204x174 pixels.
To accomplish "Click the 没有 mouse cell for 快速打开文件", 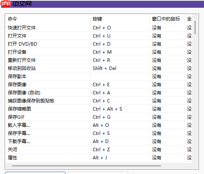I will click(167, 27).
